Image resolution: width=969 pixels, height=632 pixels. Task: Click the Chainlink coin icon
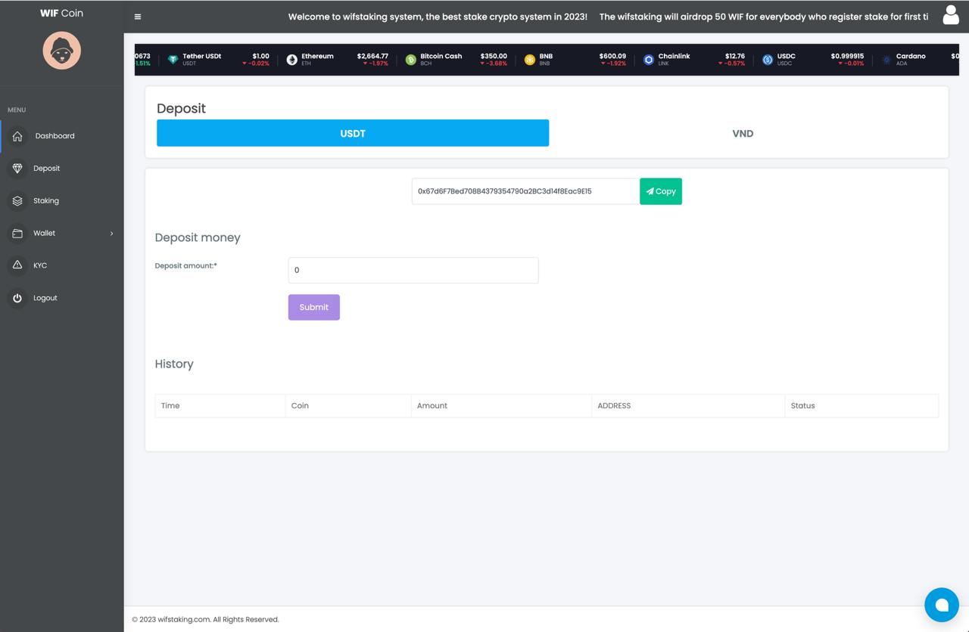click(648, 60)
